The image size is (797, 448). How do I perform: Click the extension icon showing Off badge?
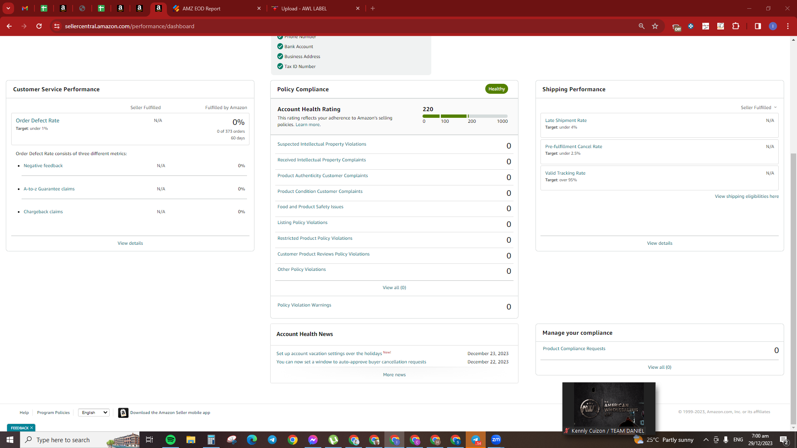[676, 27]
